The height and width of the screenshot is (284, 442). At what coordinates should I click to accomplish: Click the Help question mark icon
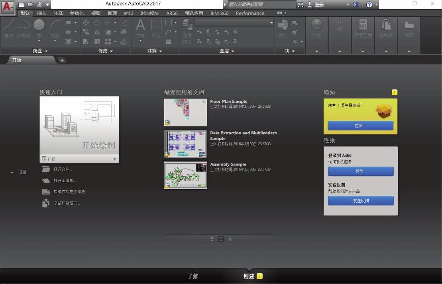(369, 4)
